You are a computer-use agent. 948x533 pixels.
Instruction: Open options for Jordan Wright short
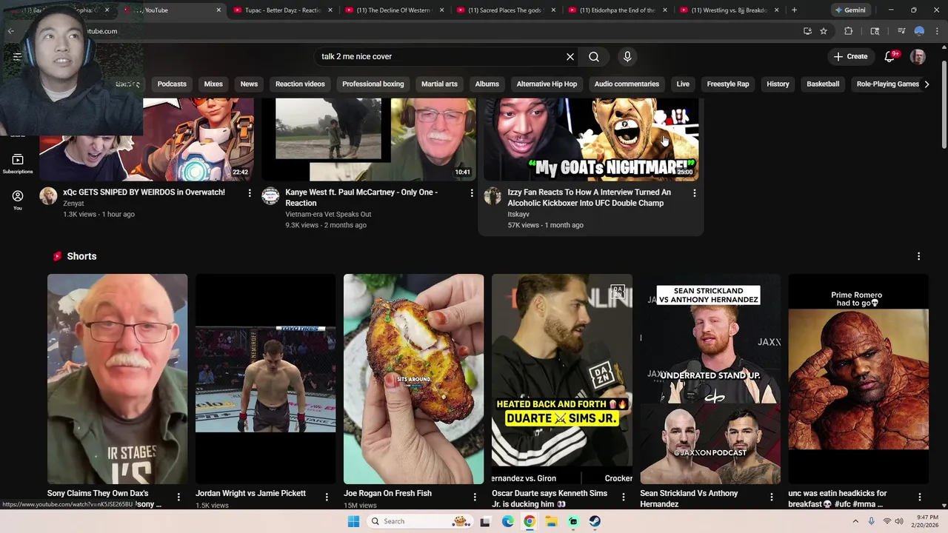point(327,497)
